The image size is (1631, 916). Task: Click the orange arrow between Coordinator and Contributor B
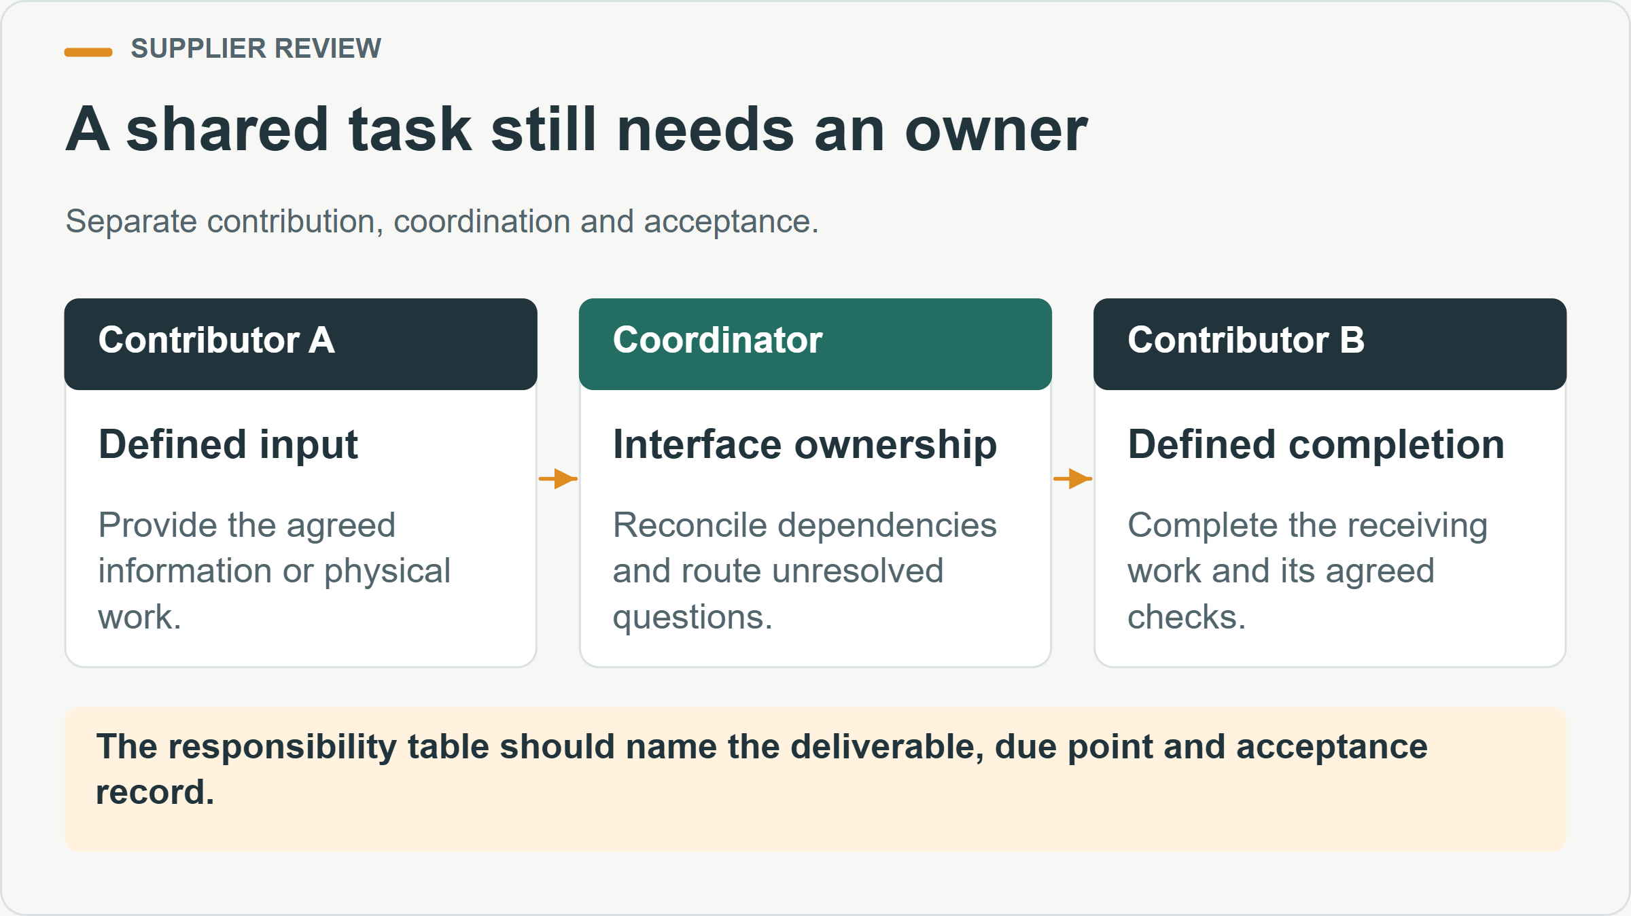tap(1072, 478)
